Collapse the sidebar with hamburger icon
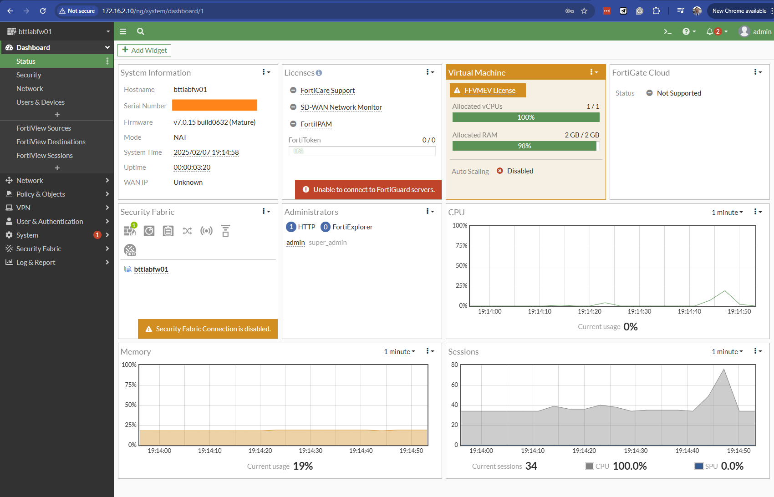 click(x=122, y=31)
